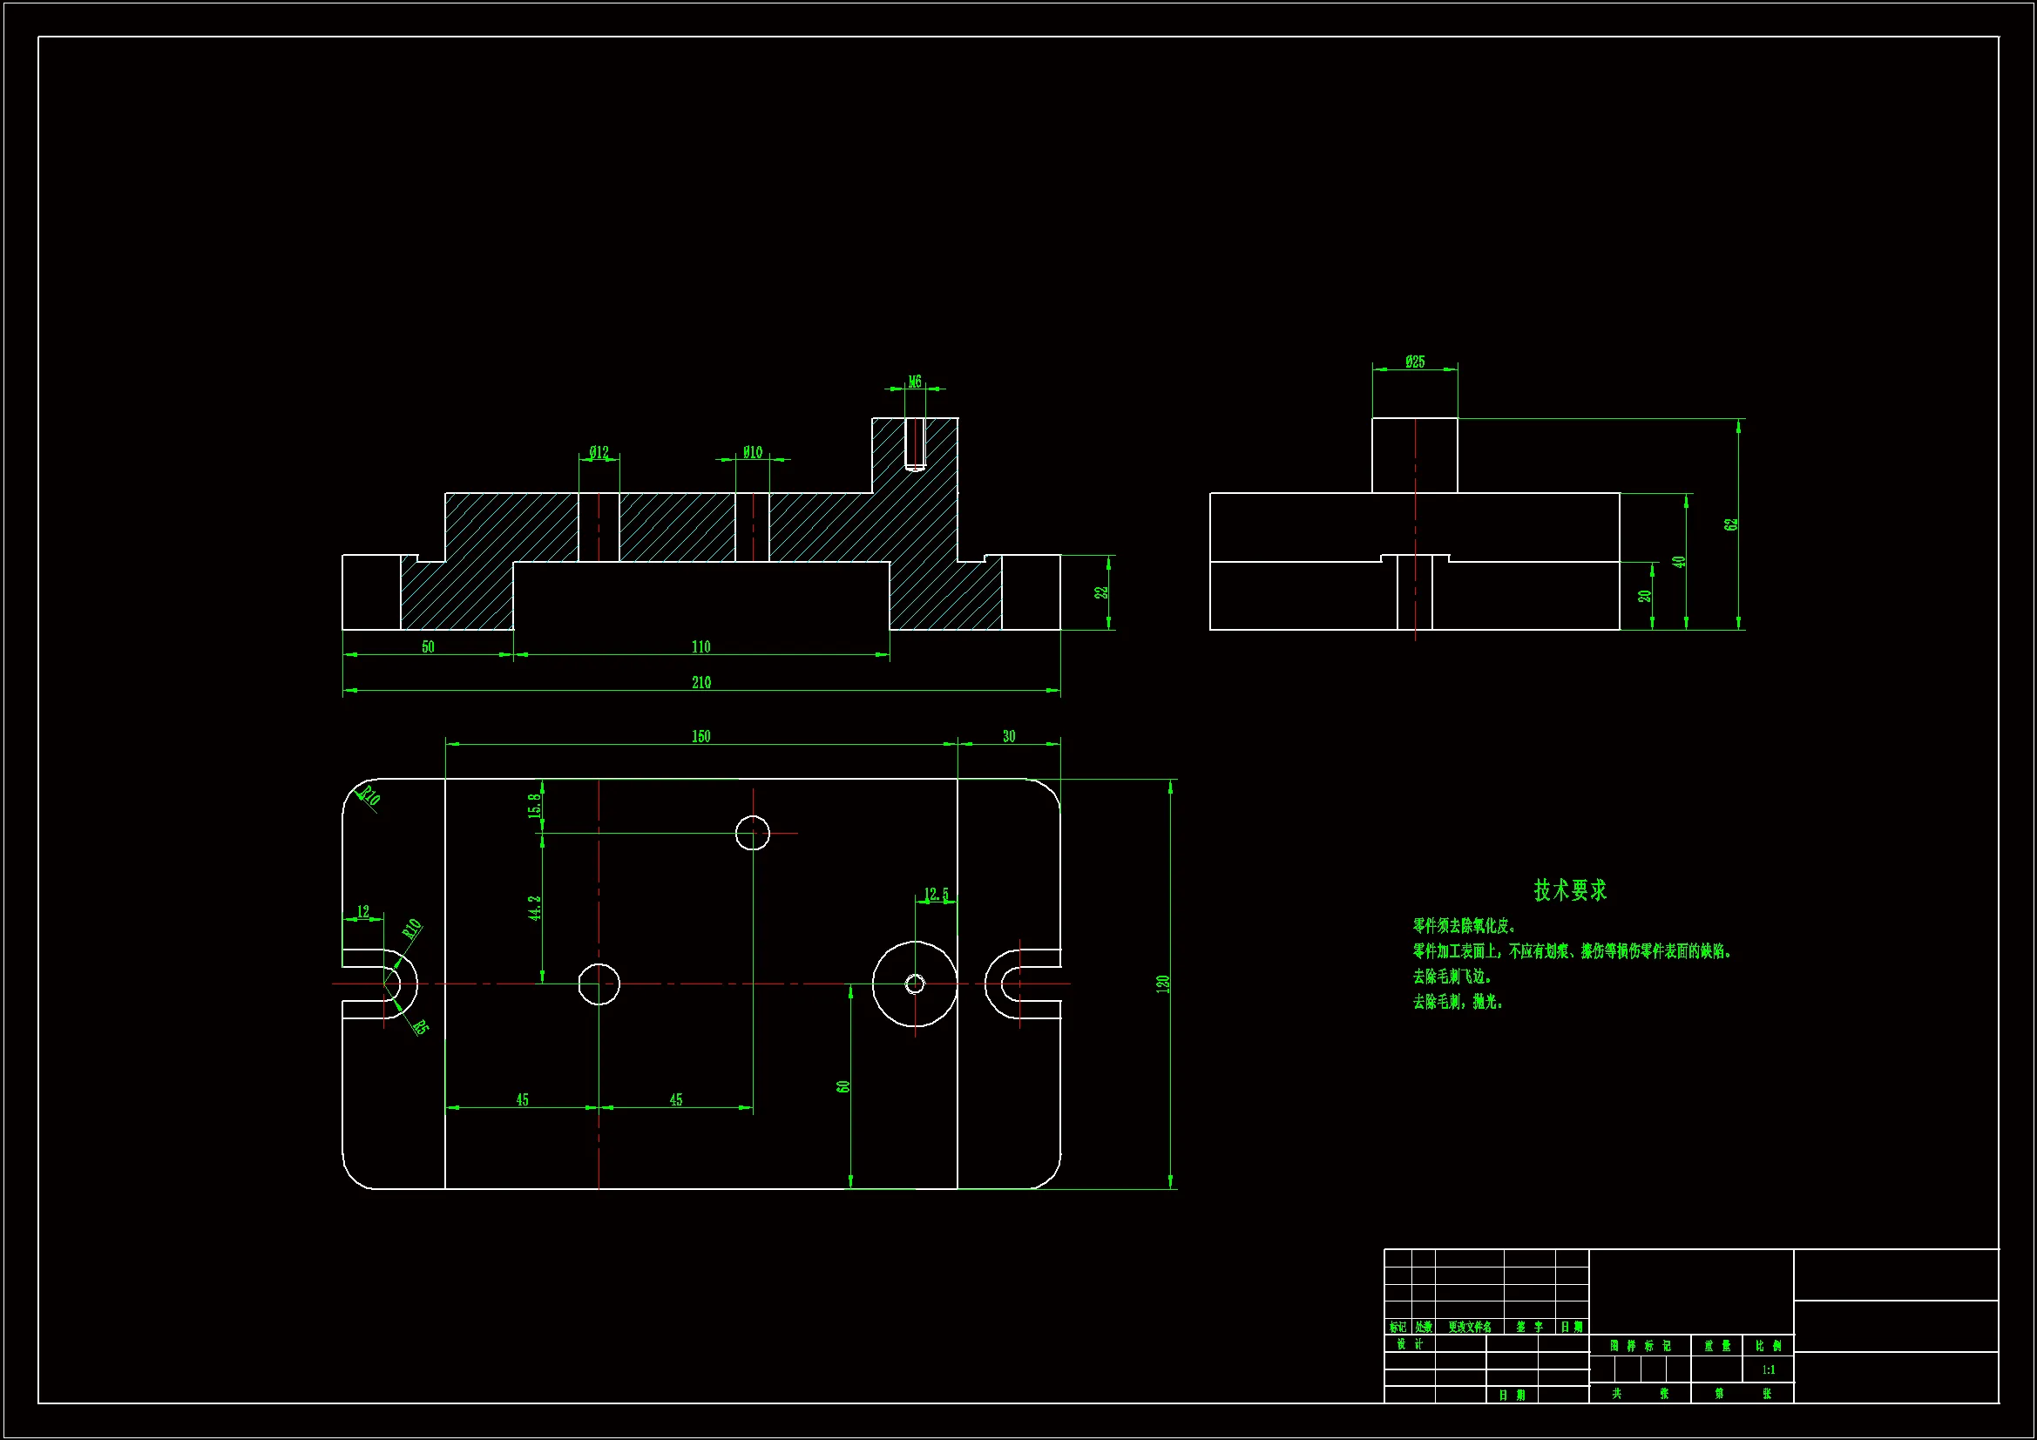Screen dimensions: 2037x1440
Task: Select the 150 dimension above plan view
Action: (x=700, y=736)
